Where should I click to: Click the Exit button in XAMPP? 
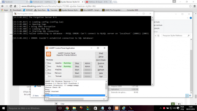click(101, 76)
